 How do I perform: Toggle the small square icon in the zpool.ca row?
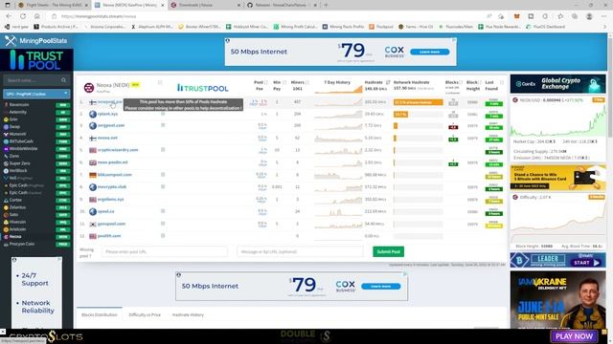[163, 211]
